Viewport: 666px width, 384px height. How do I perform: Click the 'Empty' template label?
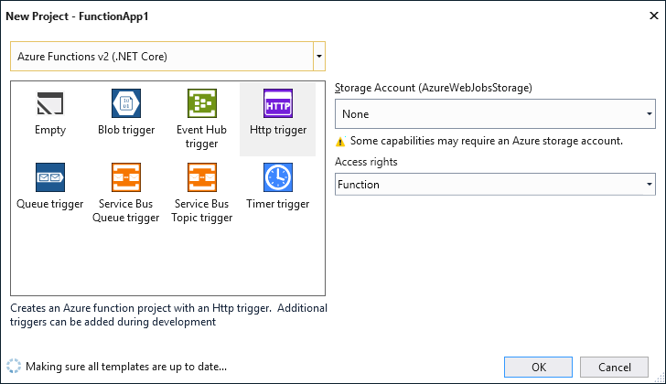50,130
